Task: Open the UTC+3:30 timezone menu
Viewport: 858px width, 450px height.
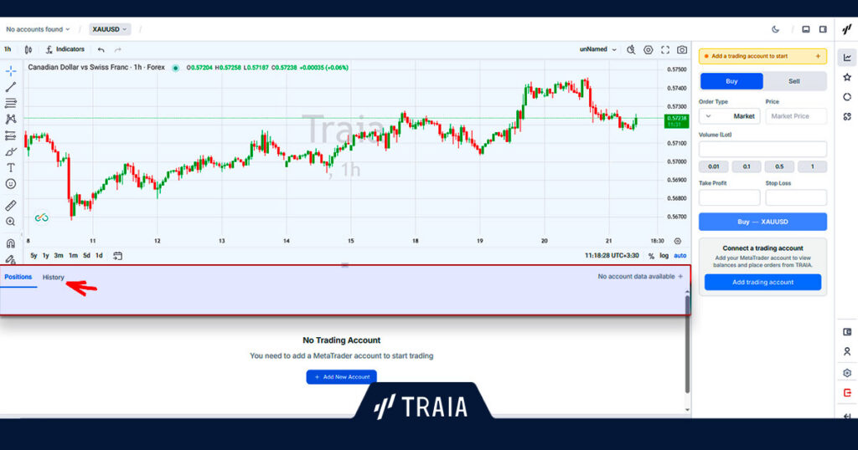Action: click(611, 256)
